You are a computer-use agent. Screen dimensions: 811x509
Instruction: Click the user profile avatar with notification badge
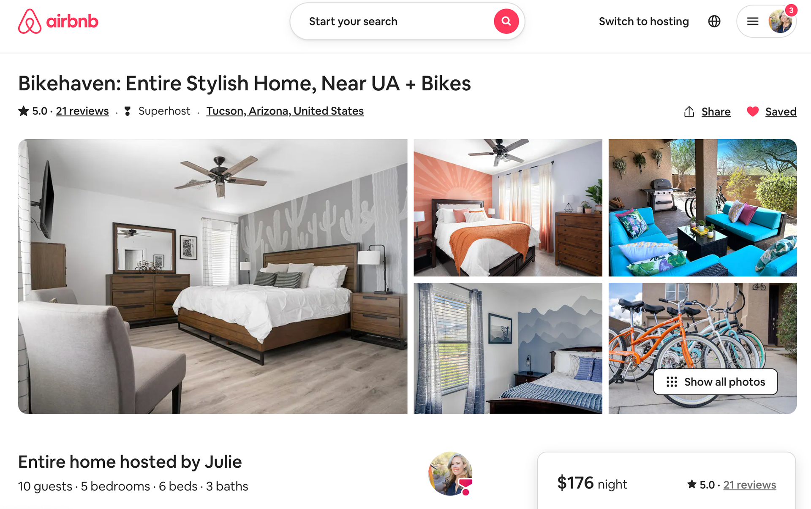[x=780, y=21]
